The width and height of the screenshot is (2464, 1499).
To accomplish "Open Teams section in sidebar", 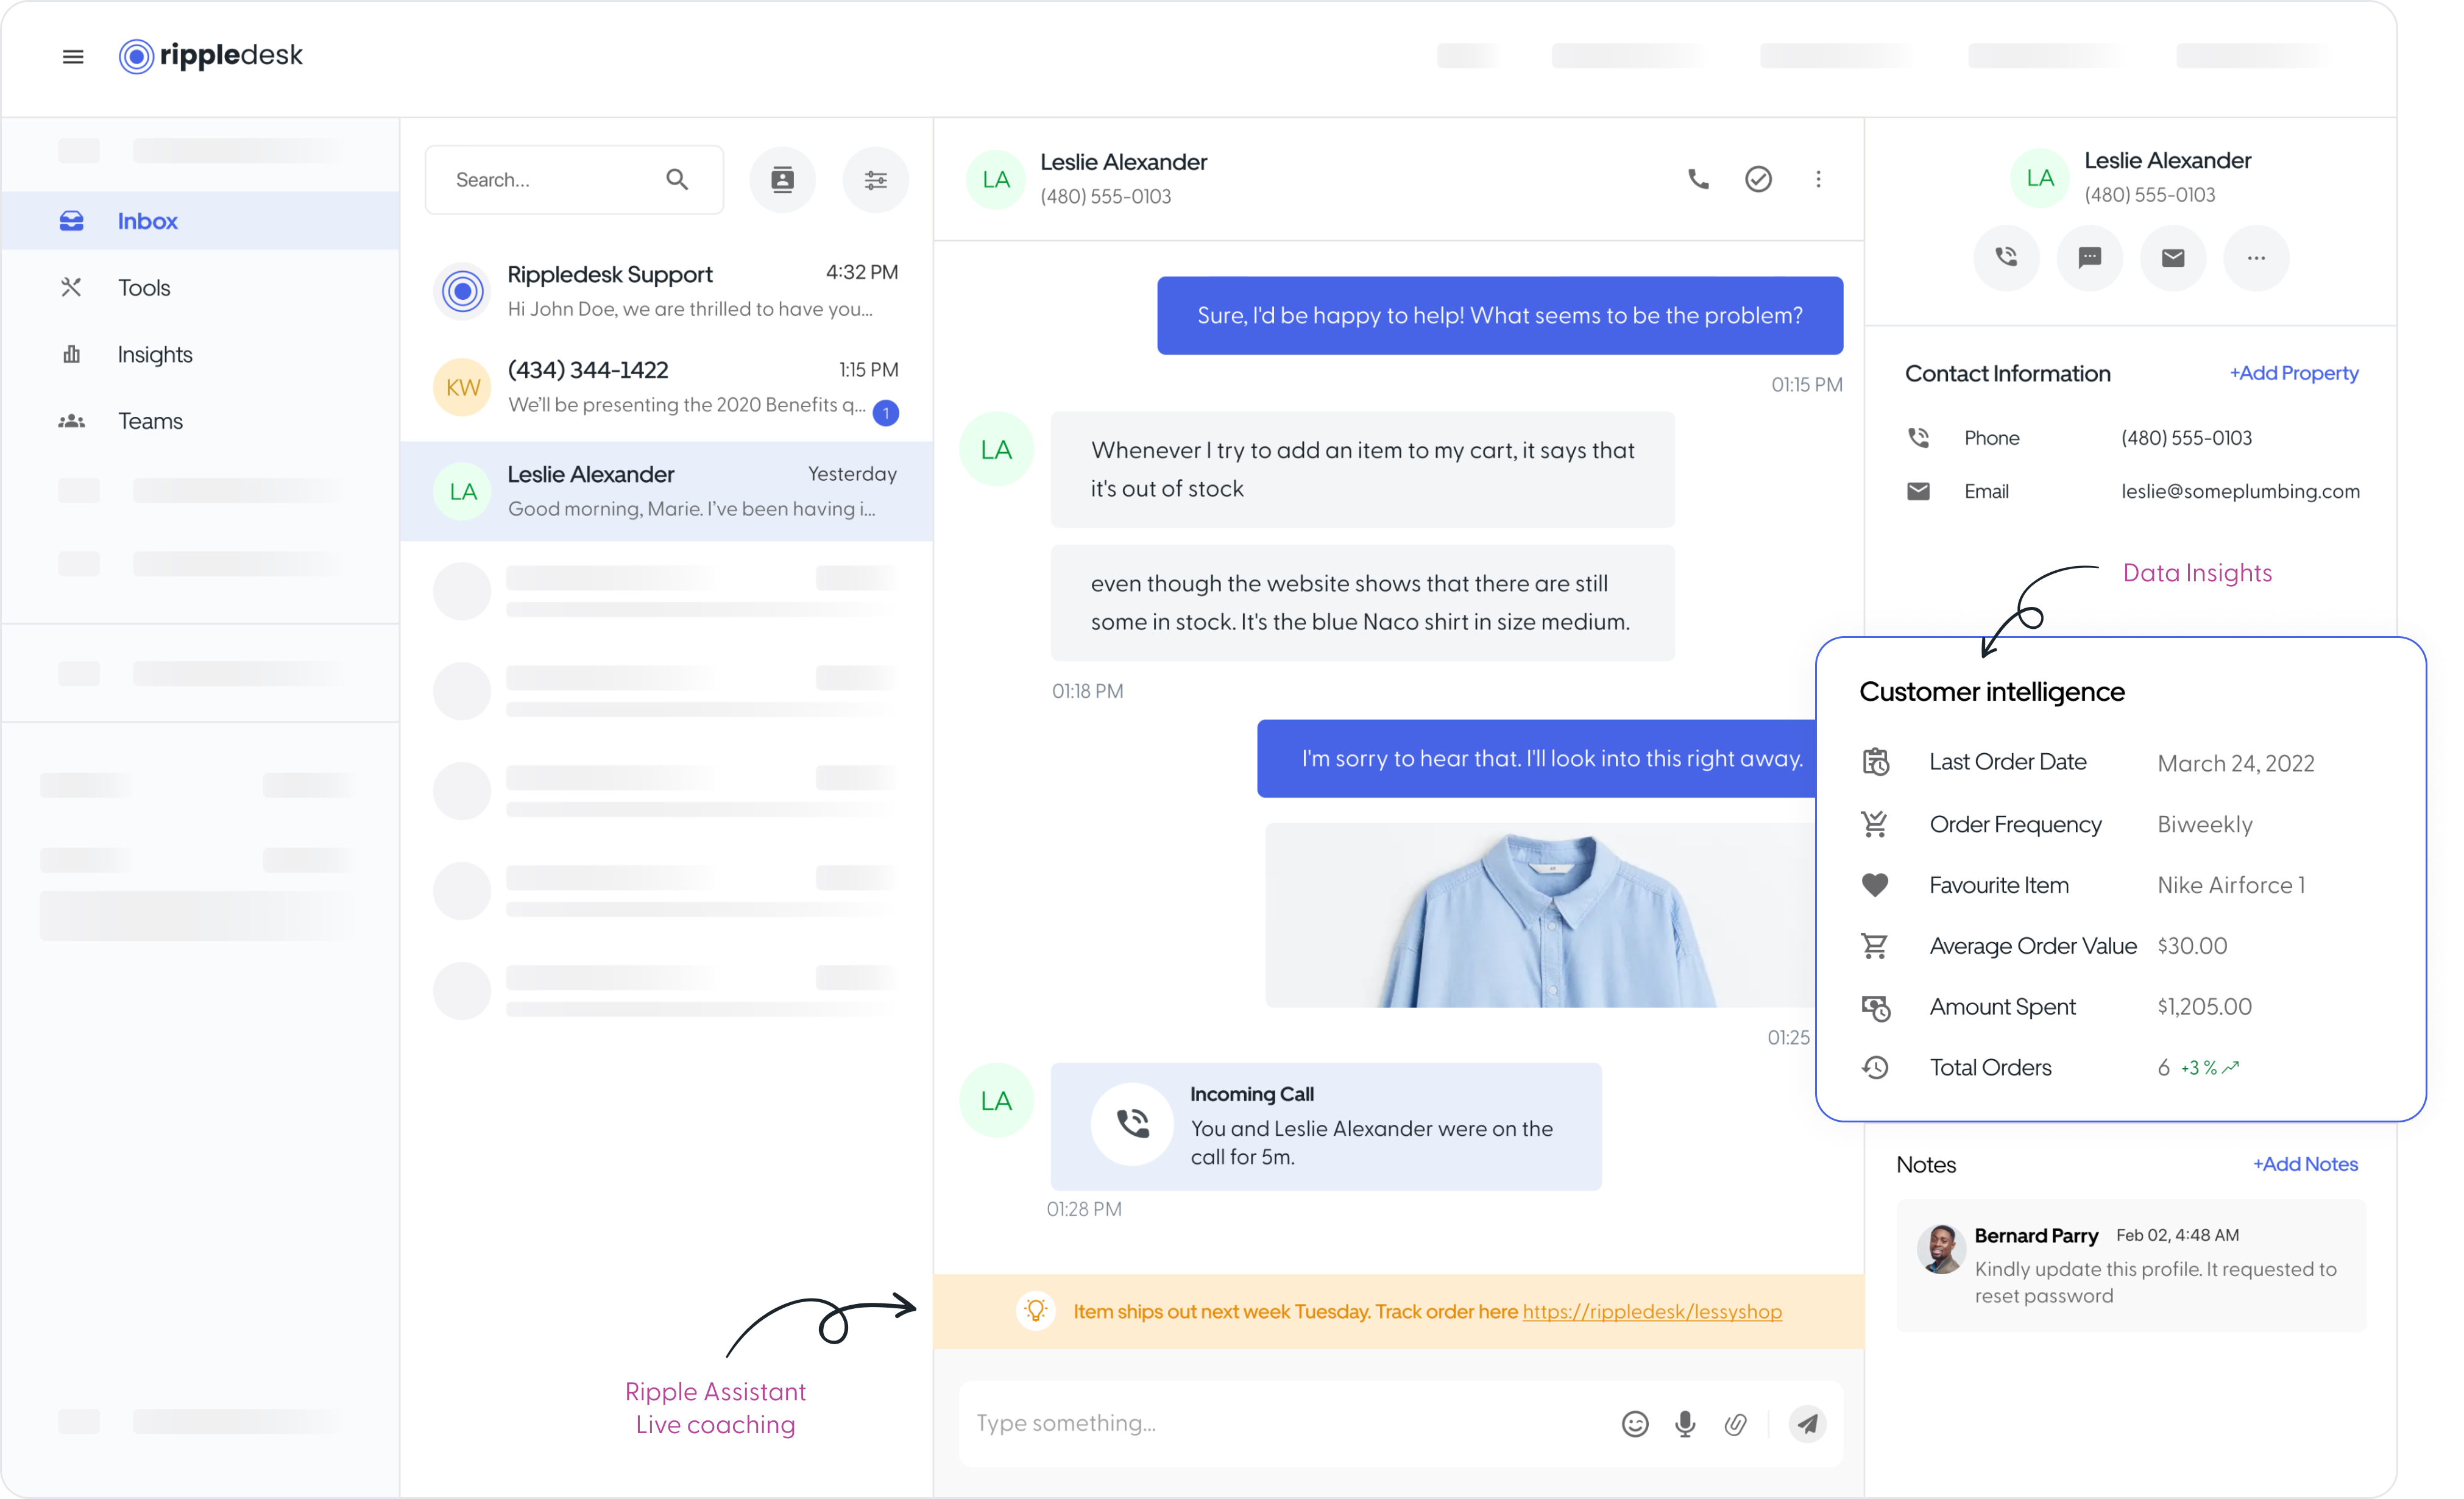I will [x=150, y=421].
